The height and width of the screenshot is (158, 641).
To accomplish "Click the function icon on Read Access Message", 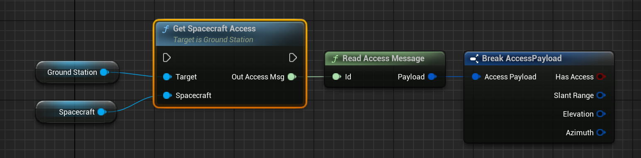I will pos(335,58).
